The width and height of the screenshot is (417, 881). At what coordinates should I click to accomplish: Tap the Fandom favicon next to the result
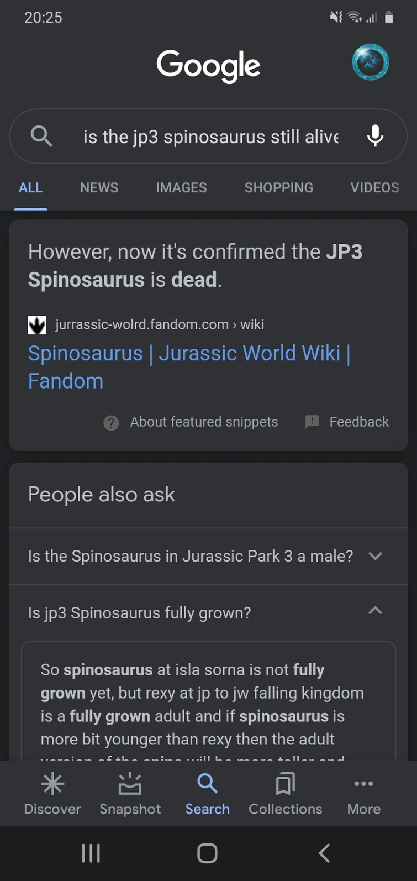pos(36,324)
